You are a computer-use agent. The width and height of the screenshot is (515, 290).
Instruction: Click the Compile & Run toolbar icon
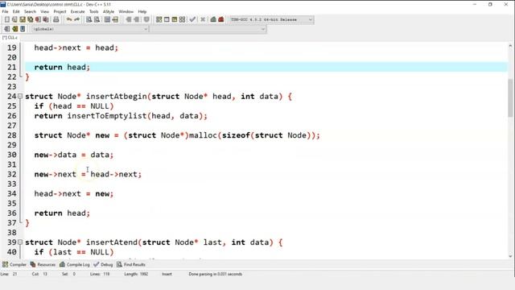[x=175, y=19]
